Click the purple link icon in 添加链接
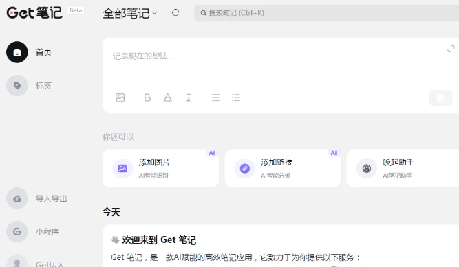The image size is (459, 267). [245, 169]
